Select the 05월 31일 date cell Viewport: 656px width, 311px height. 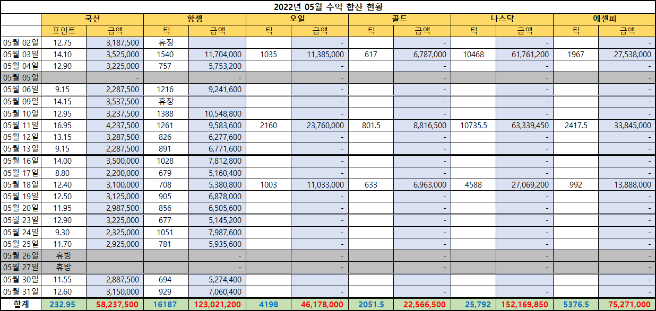click(x=21, y=291)
